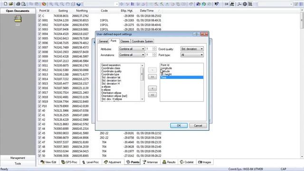
Task: Select 'Geoid separation' in available fields list
Action: point(111,65)
